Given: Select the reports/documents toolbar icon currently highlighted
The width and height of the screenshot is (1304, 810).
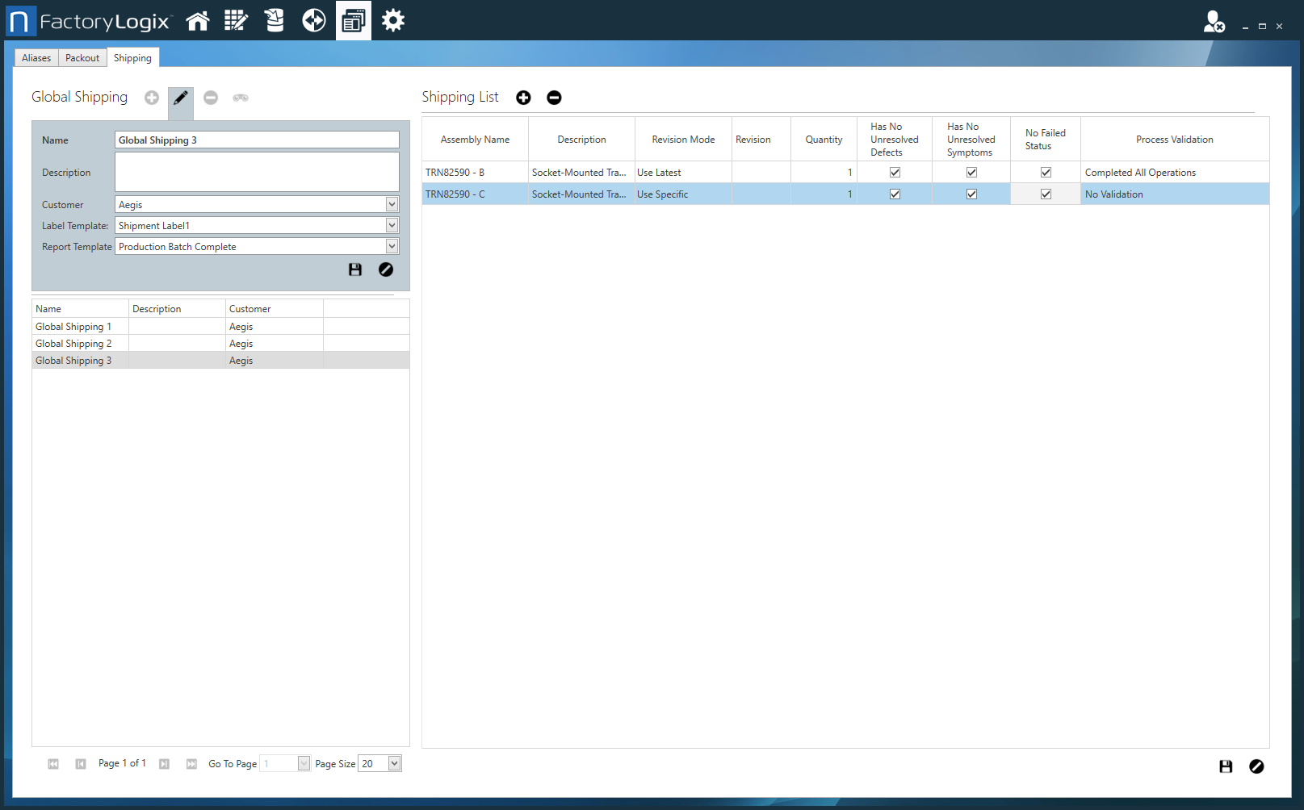Looking at the screenshot, I should [353, 19].
